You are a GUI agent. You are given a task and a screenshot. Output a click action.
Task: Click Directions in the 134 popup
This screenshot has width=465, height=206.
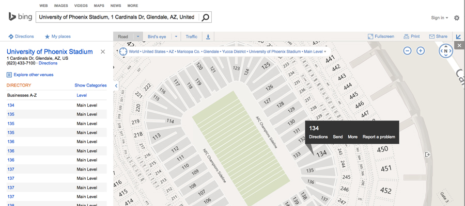(318, 137)
